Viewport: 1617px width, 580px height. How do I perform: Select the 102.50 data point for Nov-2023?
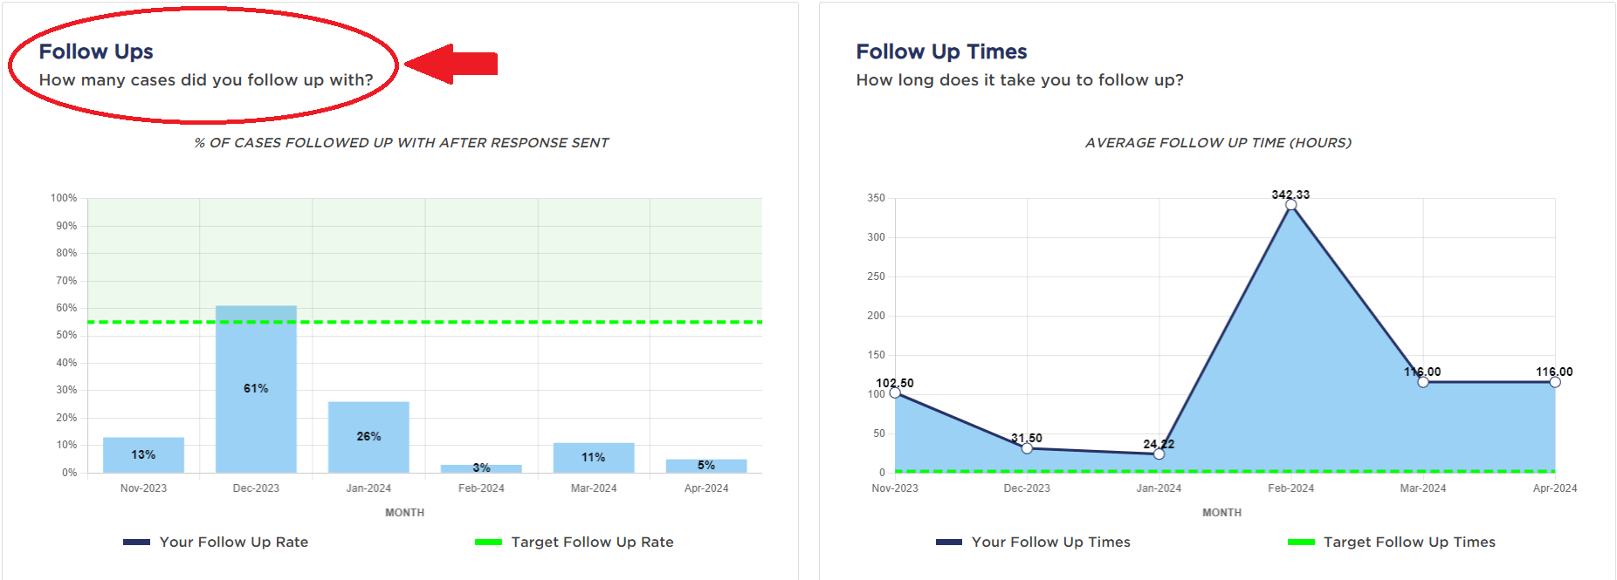coord(895,392)
